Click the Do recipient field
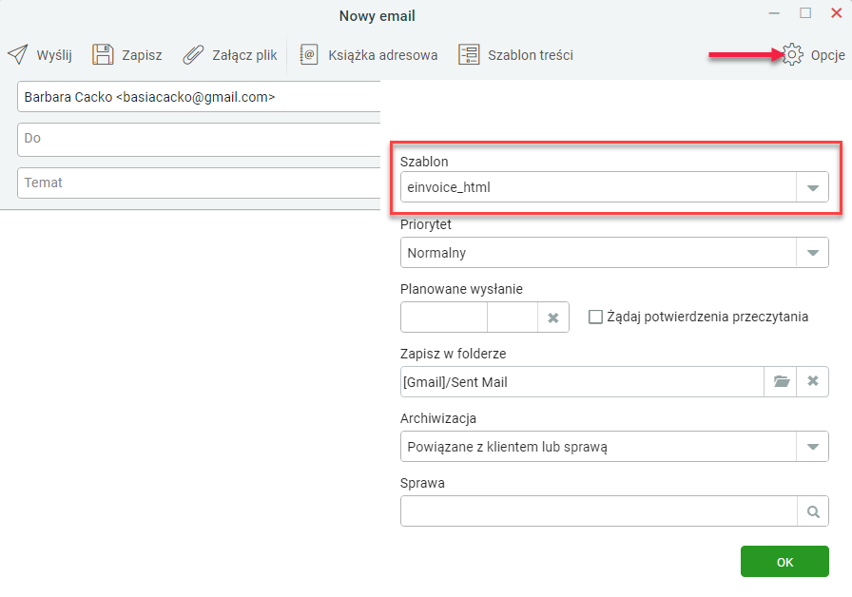 pyautogui.click(x=199, y=140)
